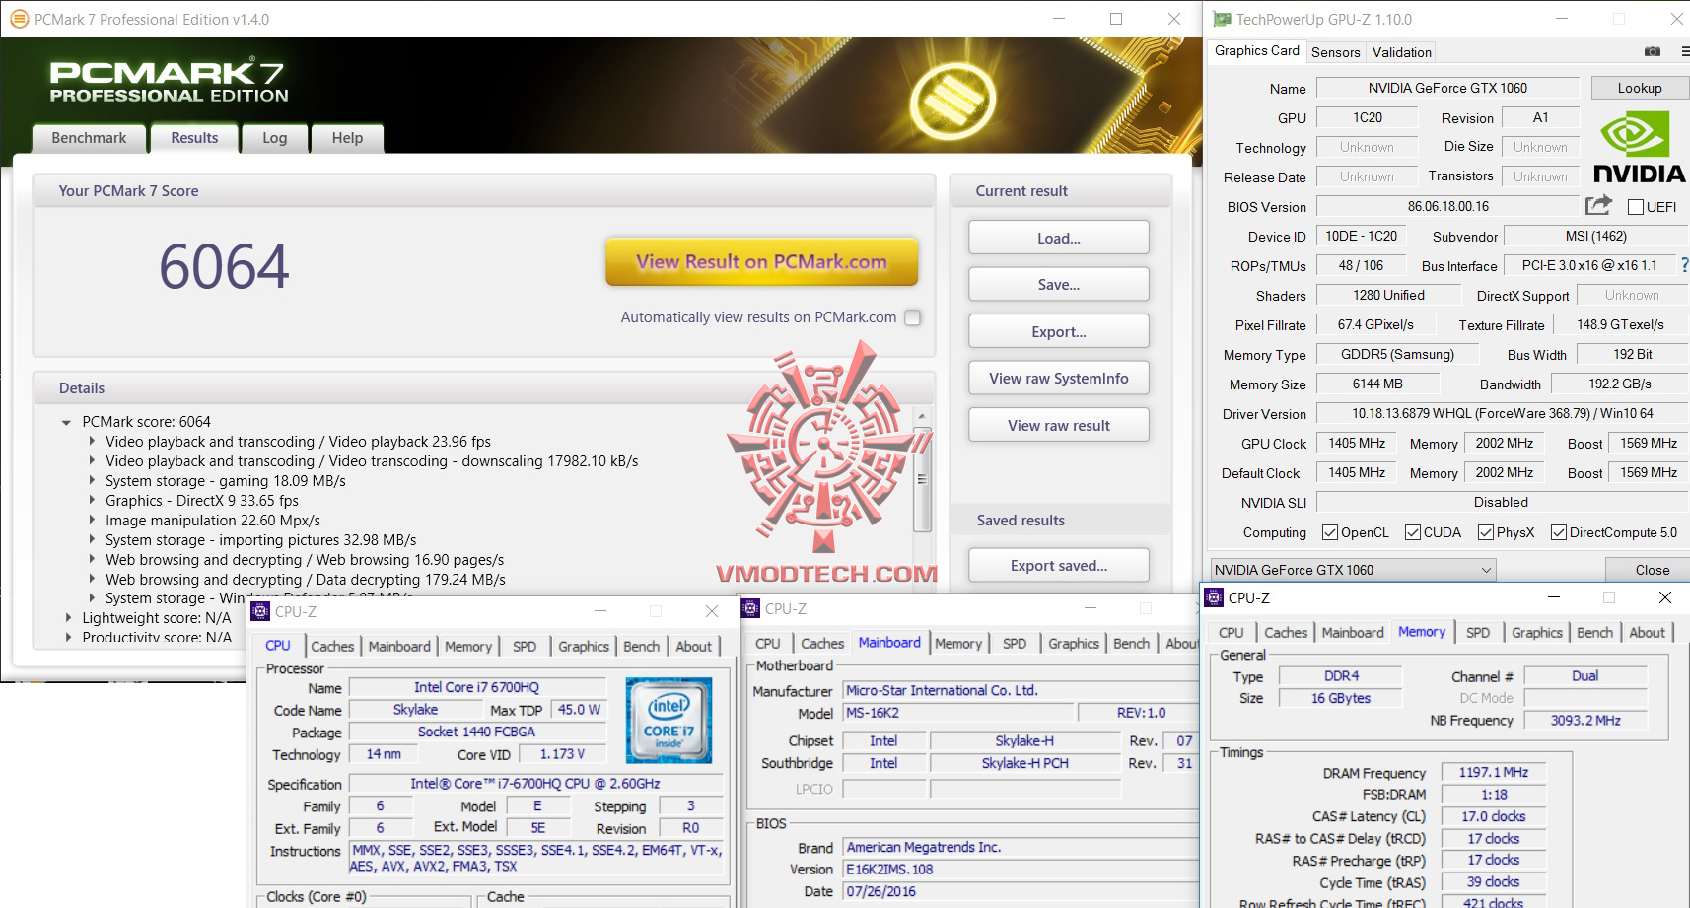Enable automatically view results on PCMark.com
Screen dimensions: 1690x908
tap(912, 317)
